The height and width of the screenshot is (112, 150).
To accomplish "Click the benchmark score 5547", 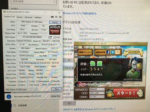I will click(96, 69).
